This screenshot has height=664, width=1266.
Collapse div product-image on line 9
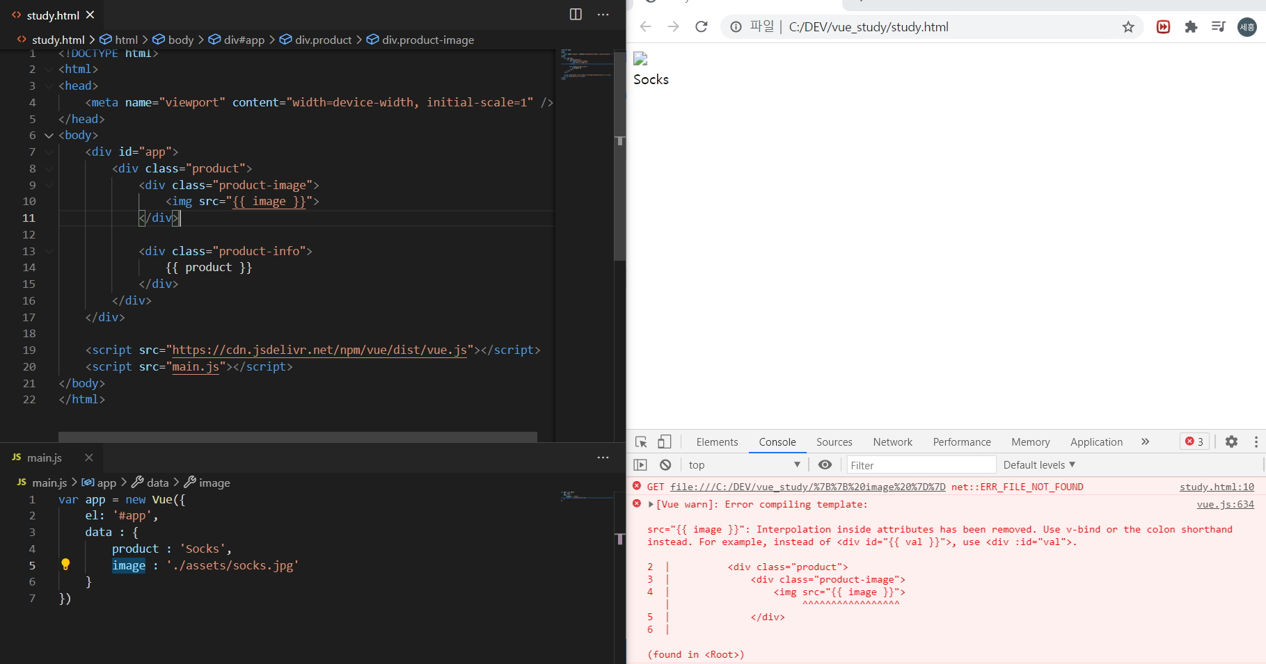49,186
